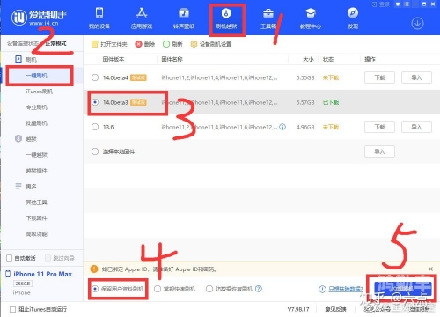The height and width of the screenshot is (317, 440).
Task: Select the 14.0beta3 firmware radio button
Action: (95, 102)
